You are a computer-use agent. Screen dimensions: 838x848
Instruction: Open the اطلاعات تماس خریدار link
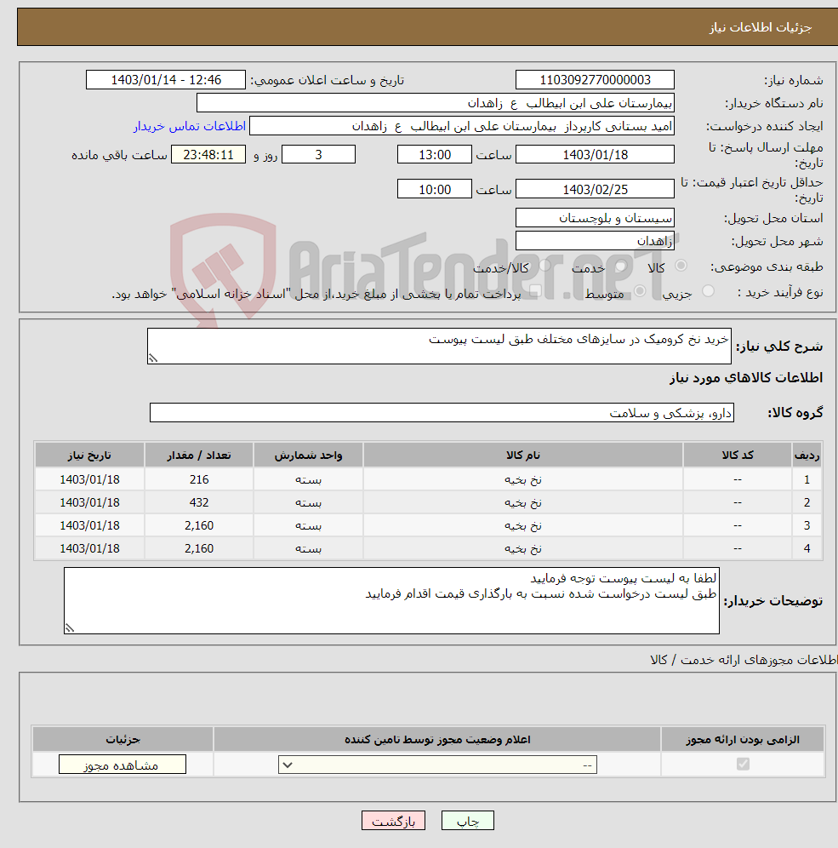pyautogui.click(x=190, y=126)
